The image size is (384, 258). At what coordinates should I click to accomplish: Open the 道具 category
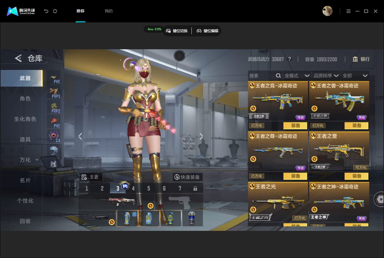pos(25,139)
